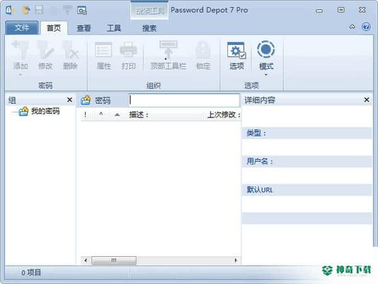Switch to the 首页 (Home) tab
The width and height of the screenshot is (378, 284).
(54, 28)
